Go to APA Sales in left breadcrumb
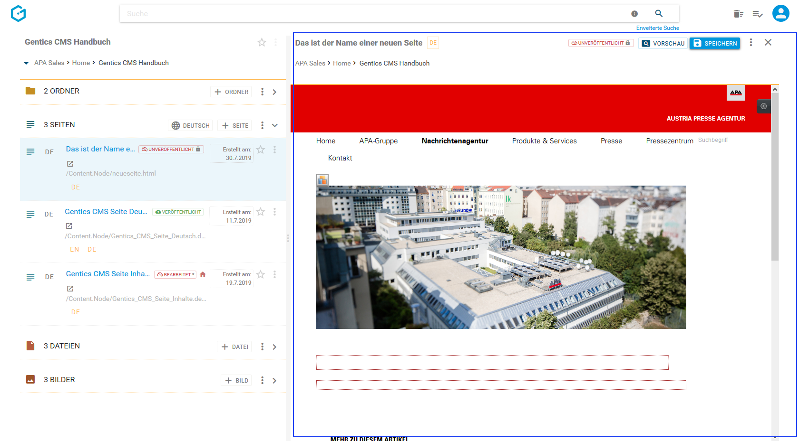Image resolution: width=799 pixels, height=441 pixels. [x=49, y=63]
